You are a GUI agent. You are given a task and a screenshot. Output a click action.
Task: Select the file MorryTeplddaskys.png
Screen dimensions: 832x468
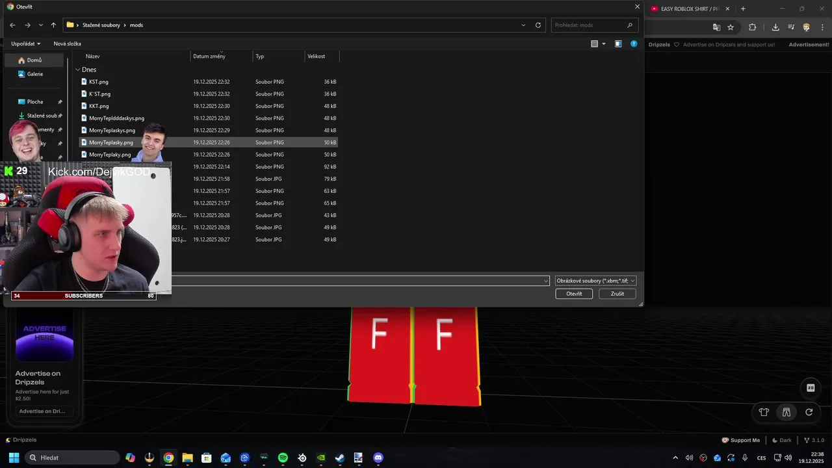point(208,118)
